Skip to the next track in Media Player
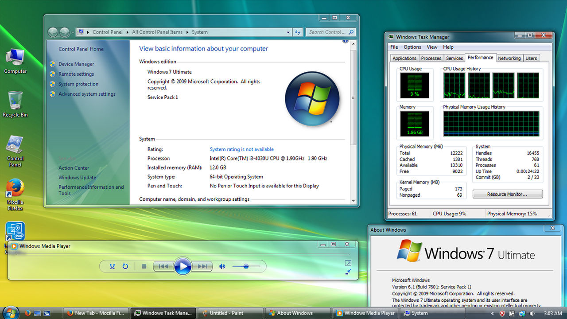567x319 pixels. (202, 266)
